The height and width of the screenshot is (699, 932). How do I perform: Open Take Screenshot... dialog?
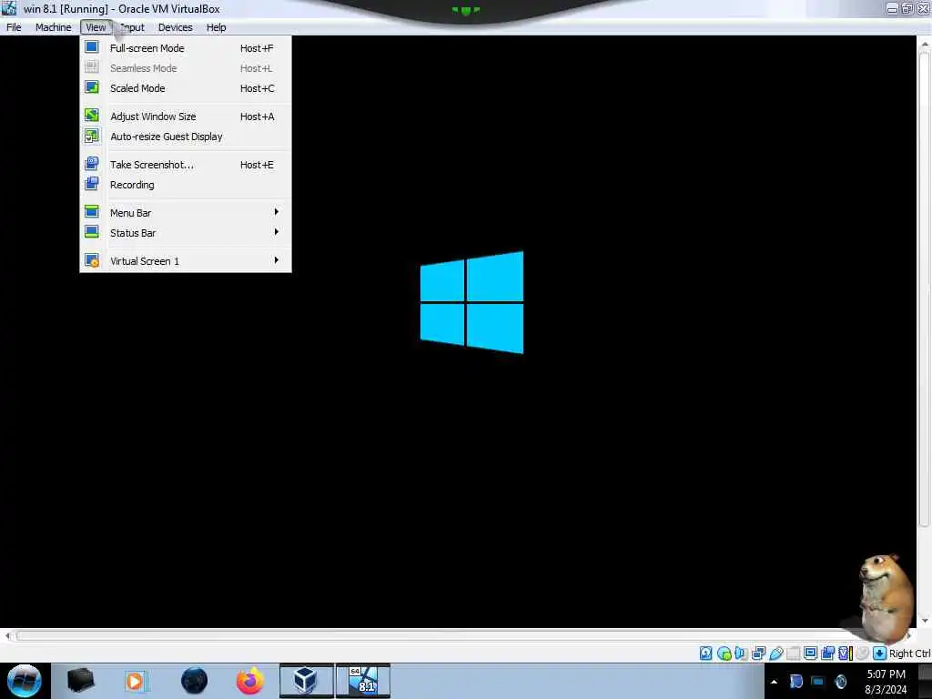pyautogui.click(x=186, y=165)
